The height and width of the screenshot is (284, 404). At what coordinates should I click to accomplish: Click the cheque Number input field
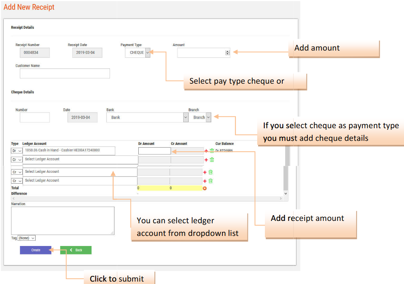click(x=34, y=117)
